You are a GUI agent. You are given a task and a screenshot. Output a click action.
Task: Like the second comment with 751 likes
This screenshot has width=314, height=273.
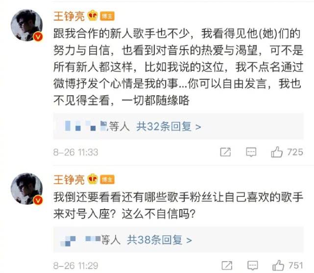[277, 265]
